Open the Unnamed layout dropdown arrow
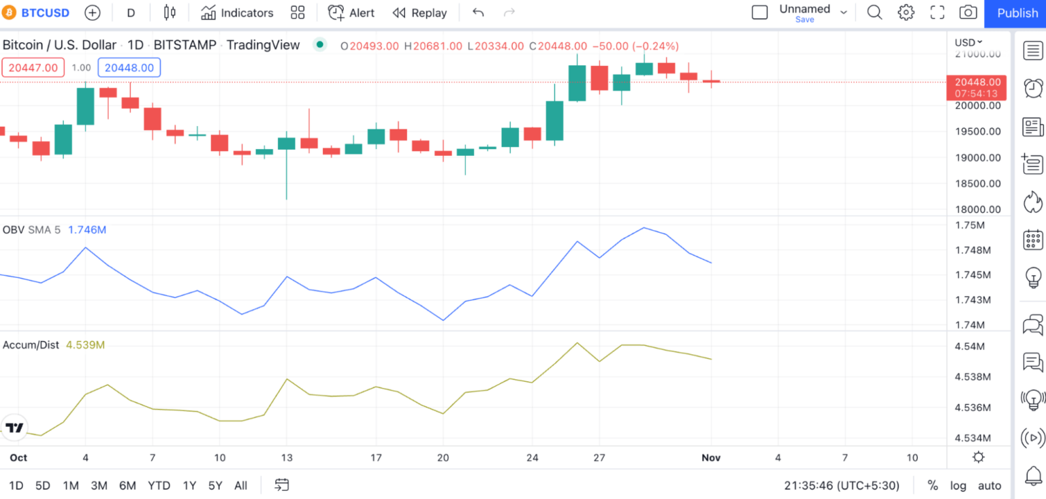This screenshot has width=1046, height=499. tap(844, 12)
